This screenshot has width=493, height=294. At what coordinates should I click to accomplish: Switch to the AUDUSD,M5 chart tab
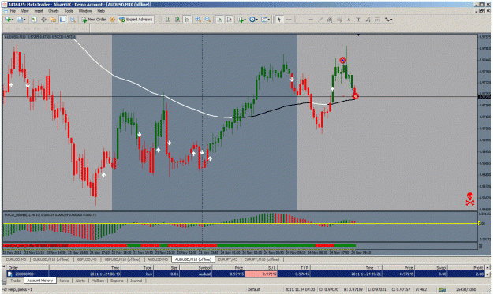pos(158,259)
